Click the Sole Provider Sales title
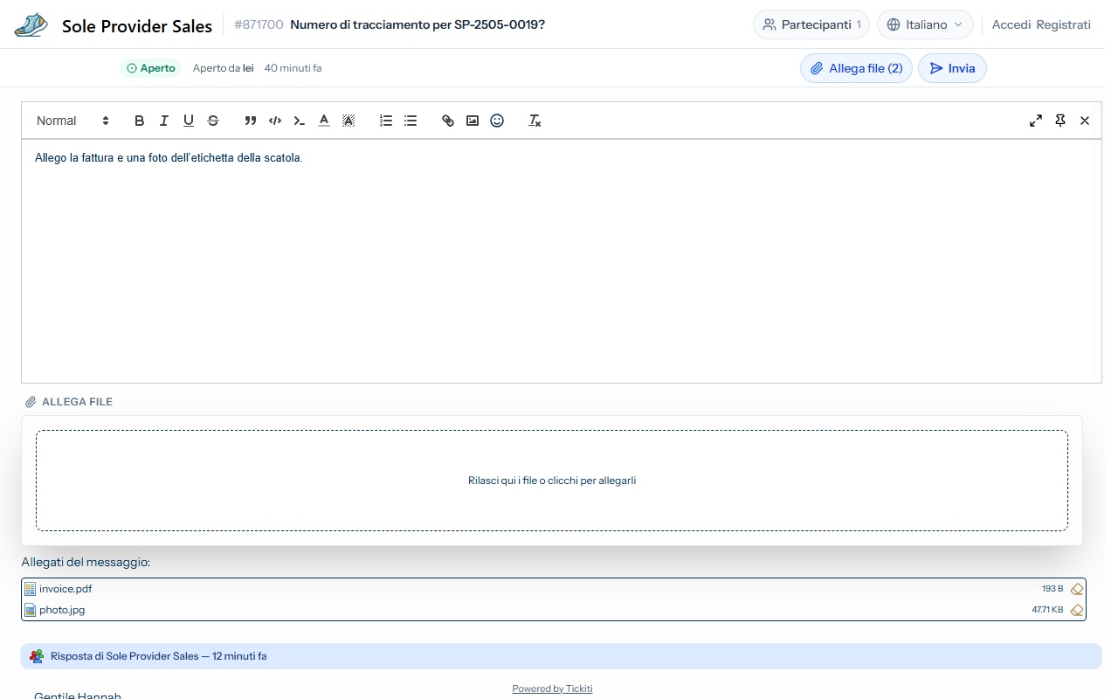The image size is (1118, 699). (x=137, y=26)
